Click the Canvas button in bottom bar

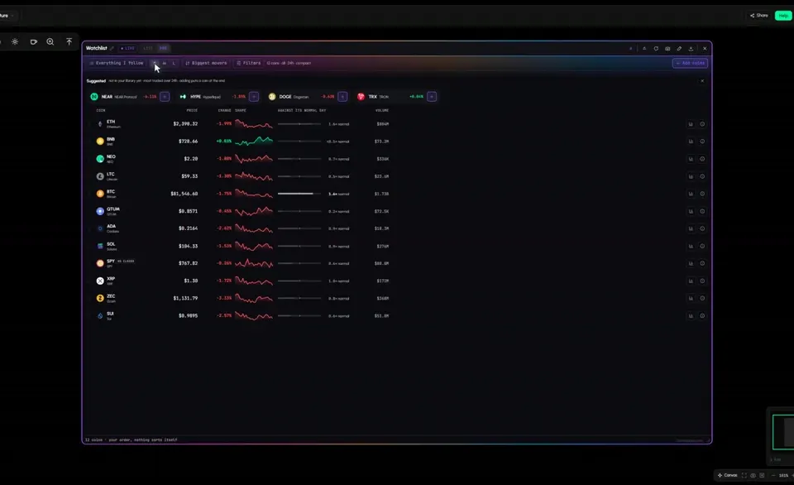coord(727,475)
